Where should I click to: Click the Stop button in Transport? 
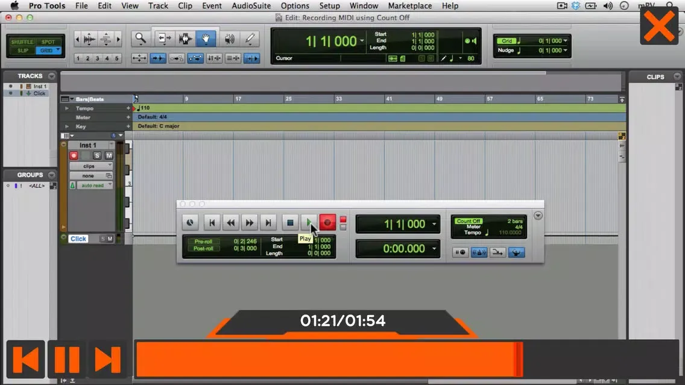(289, 222)
